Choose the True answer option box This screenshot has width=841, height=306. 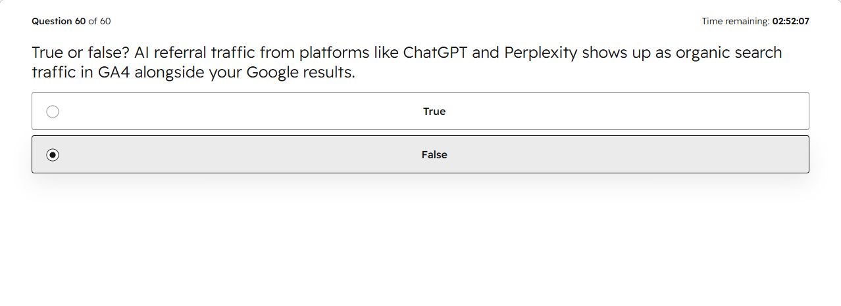click(x=420, y=111)
